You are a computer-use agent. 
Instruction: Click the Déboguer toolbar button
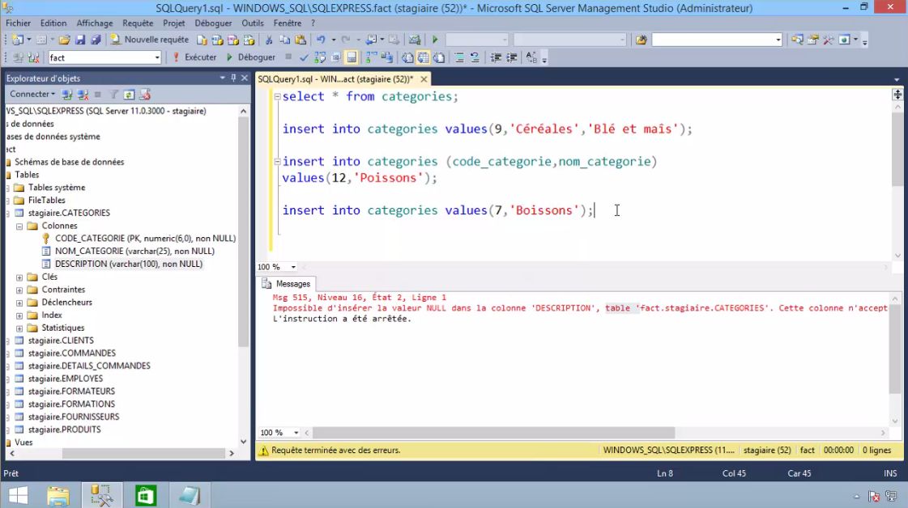(x=250, y=57)
